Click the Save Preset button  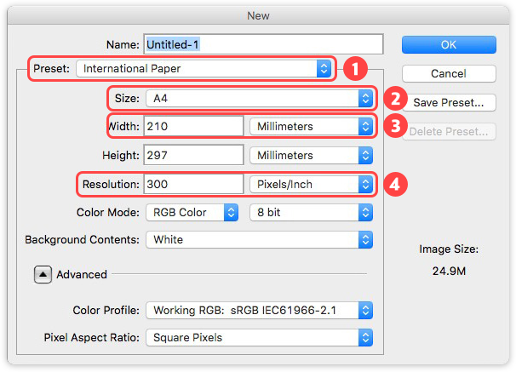(449, 103)
